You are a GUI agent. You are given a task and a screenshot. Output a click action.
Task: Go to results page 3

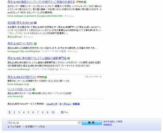tap(19, 112)
